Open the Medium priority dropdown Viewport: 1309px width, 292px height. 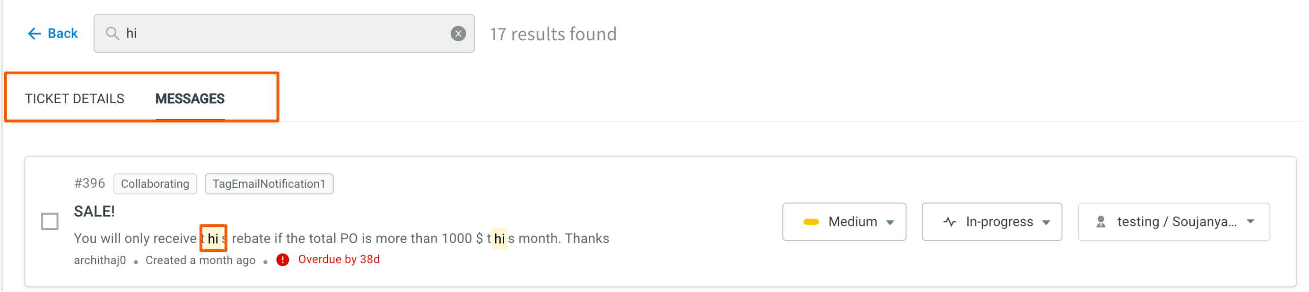844,222
